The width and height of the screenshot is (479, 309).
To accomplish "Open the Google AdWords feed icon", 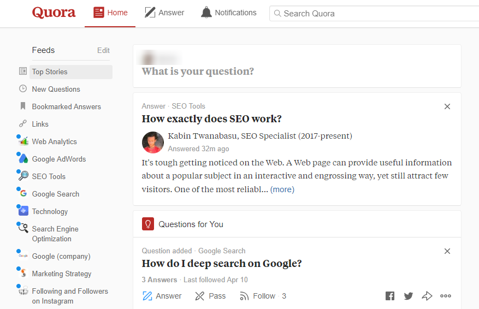I will click(23, 159).
